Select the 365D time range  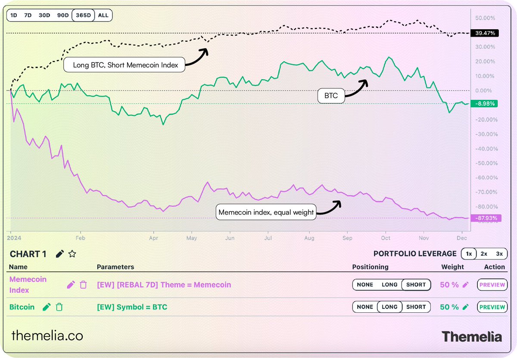(x=83, y=15)
